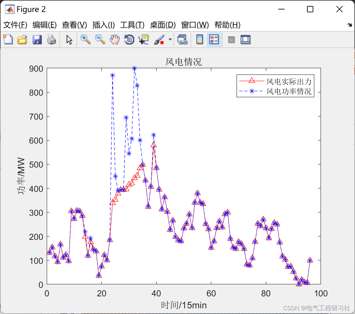Viewport: 355px width, 314px height.
Task: Choose the Rotate 3D tool
Action: click(129, 39)
